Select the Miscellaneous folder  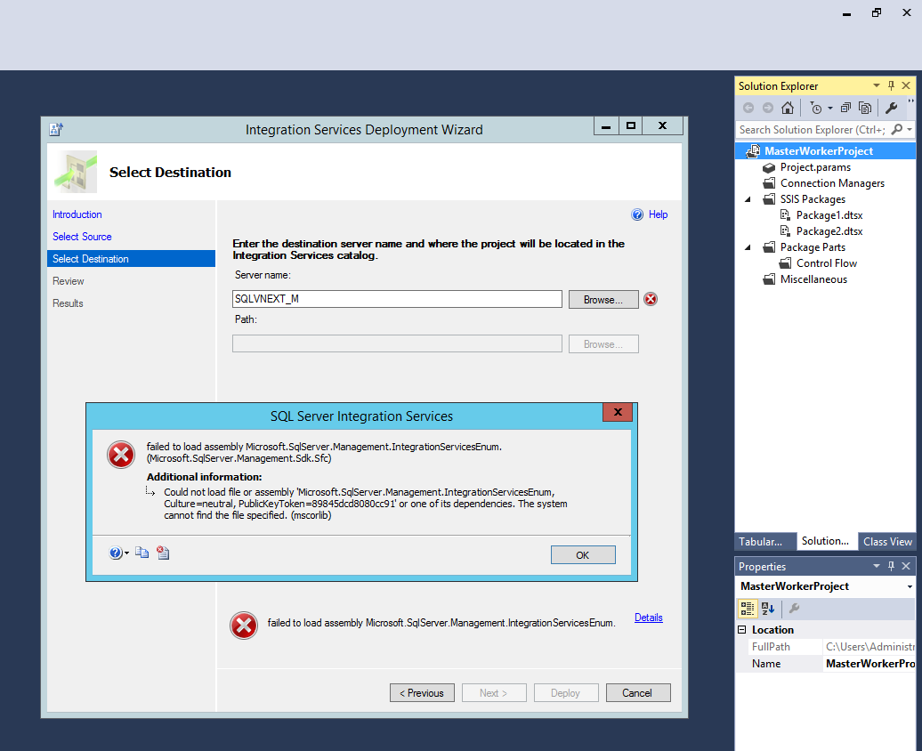pyautogui.click(x=813, y=279)
